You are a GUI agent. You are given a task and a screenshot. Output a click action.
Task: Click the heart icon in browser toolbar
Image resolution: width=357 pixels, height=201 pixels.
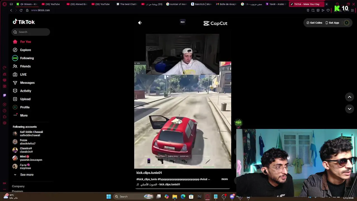pos(328,10)
